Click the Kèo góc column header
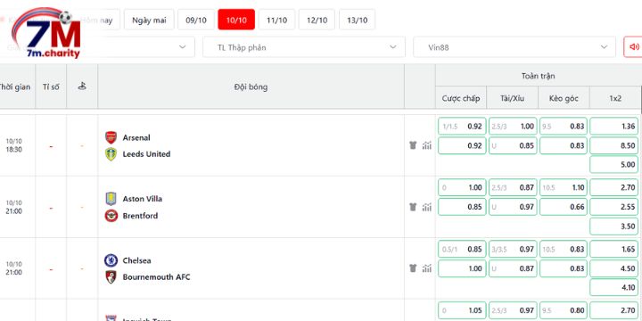This screenshot has width=642, height=321. pos(564,98)
